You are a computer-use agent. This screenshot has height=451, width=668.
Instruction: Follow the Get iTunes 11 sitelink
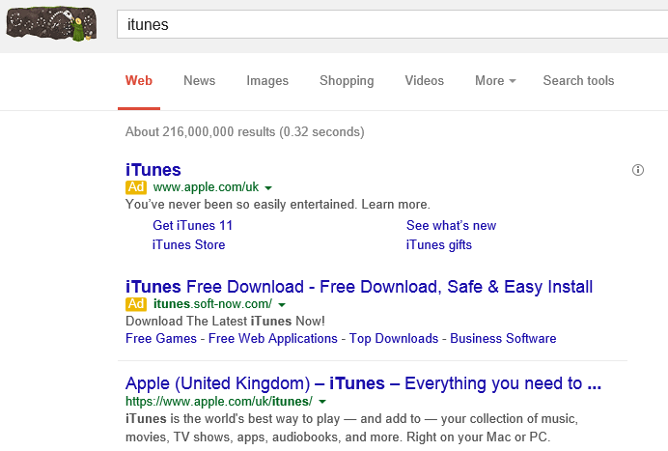(x=192, y=226)
